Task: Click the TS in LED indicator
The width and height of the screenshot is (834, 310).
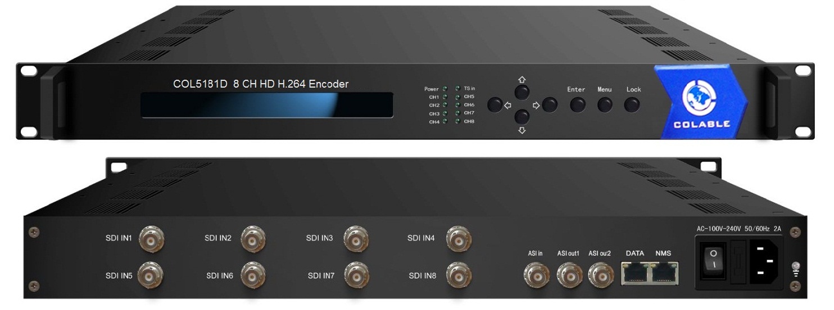Action: click(x=458, y=89)
